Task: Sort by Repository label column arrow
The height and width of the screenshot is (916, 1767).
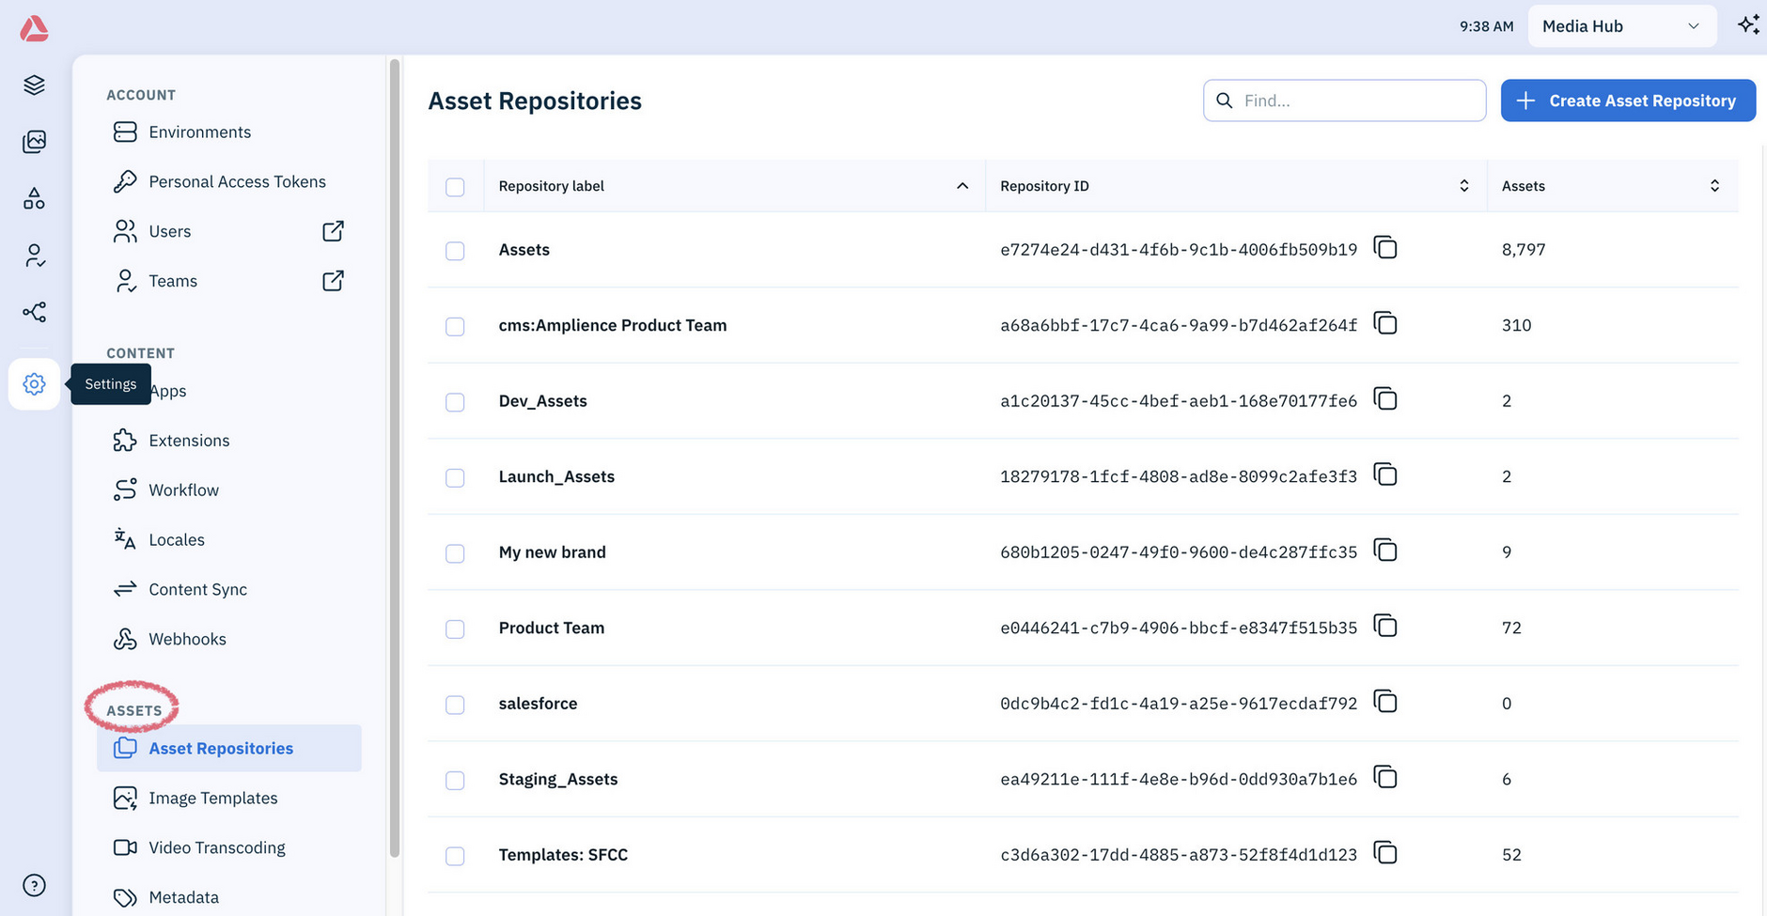Action: [x=962, y=186]
